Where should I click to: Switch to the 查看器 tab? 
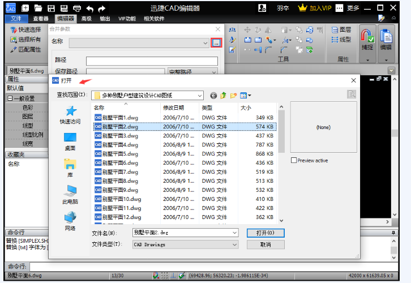click(41, 19)
